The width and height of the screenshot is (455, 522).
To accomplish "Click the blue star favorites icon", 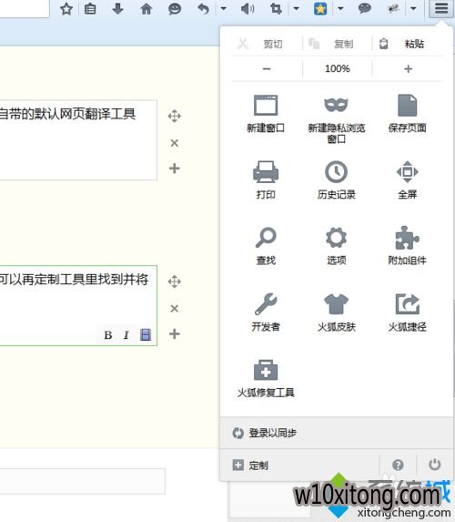I will click(320, 9).
